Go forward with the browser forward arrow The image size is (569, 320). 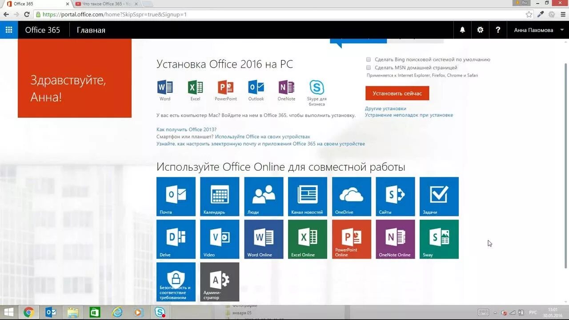pos(16,14)
